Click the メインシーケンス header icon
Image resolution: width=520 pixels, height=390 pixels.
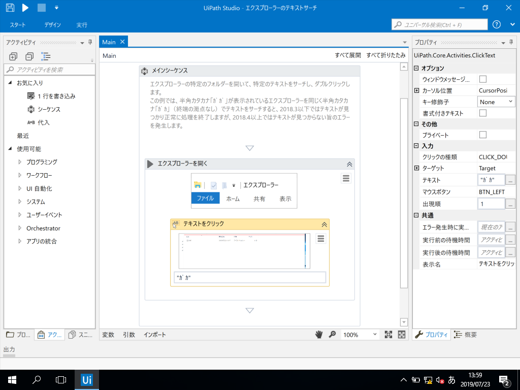click(x=145, y=71)
